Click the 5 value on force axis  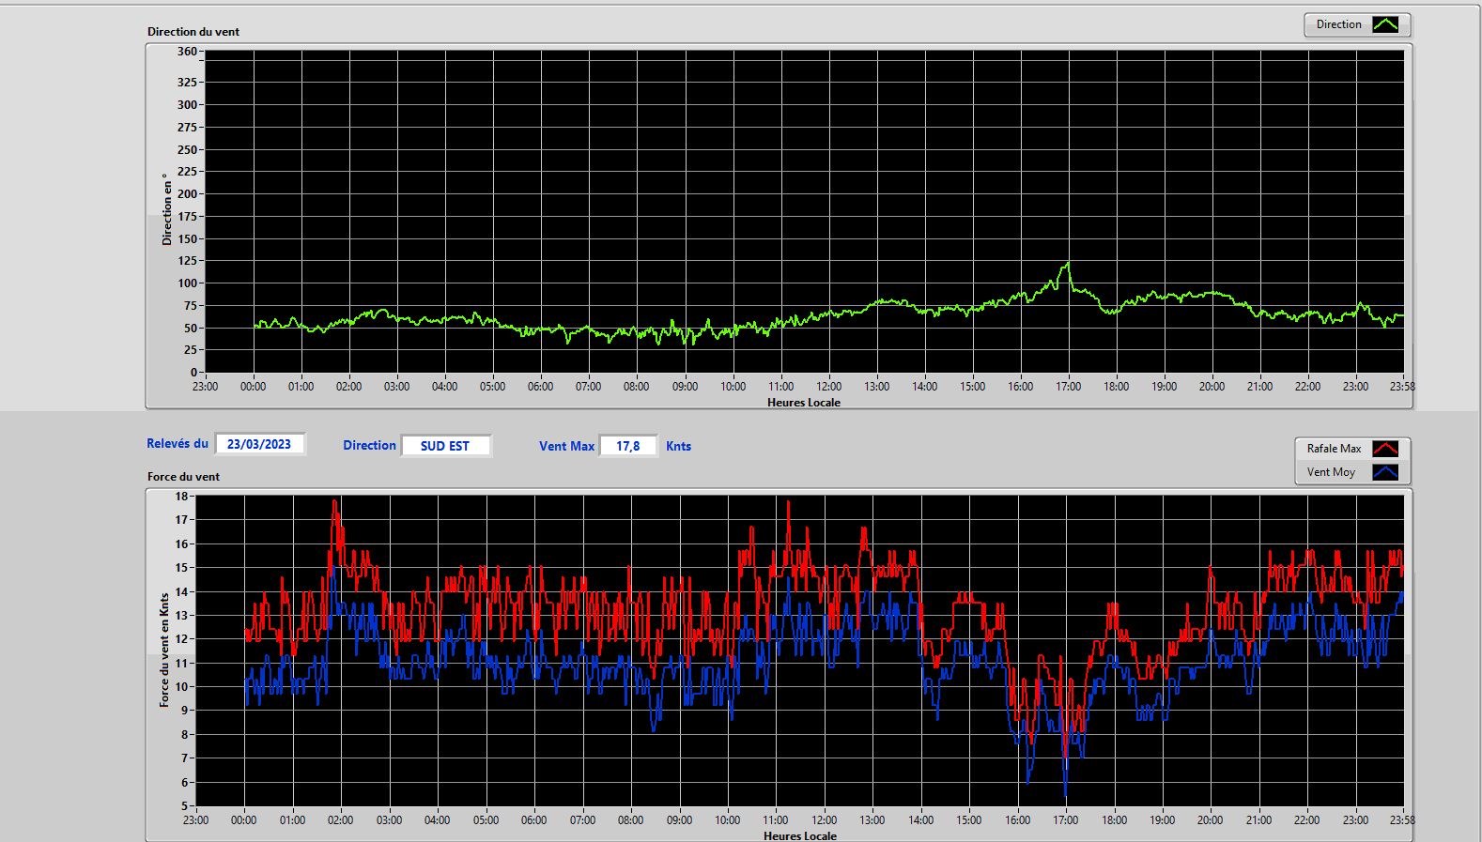(185, 806)
